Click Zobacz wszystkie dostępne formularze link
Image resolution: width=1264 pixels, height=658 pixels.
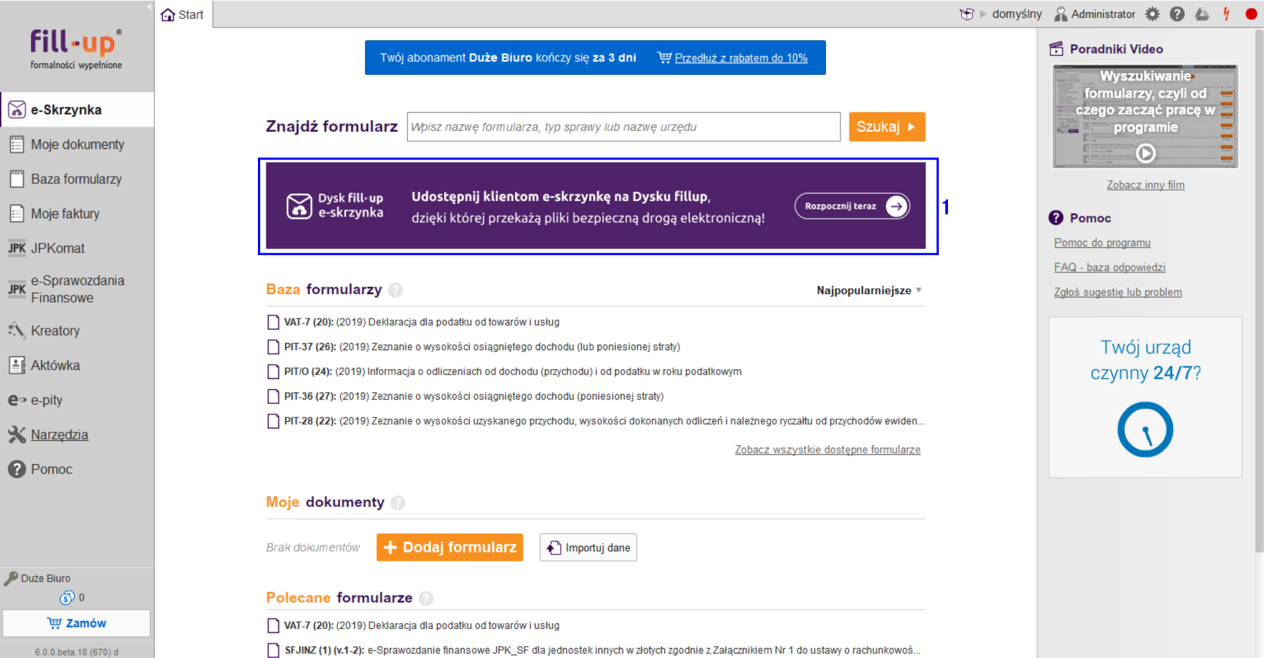[827, 450]
